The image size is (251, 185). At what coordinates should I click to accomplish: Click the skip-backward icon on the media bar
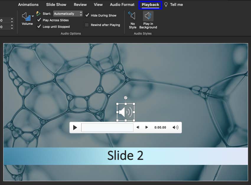click(x=138, y=127)
